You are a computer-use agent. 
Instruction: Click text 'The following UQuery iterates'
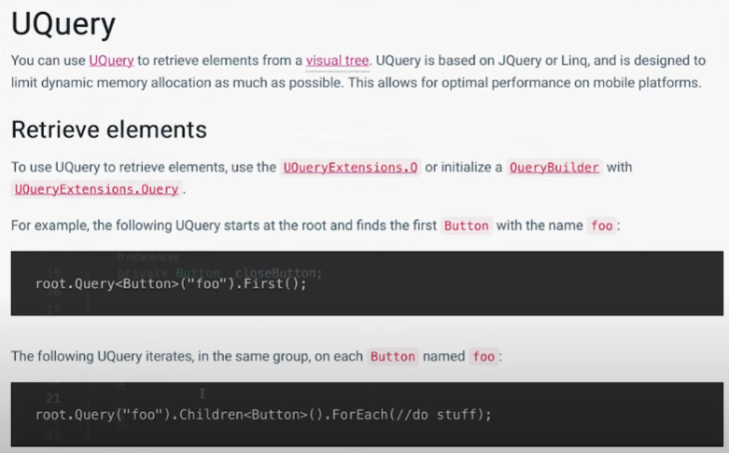point(103,356)
